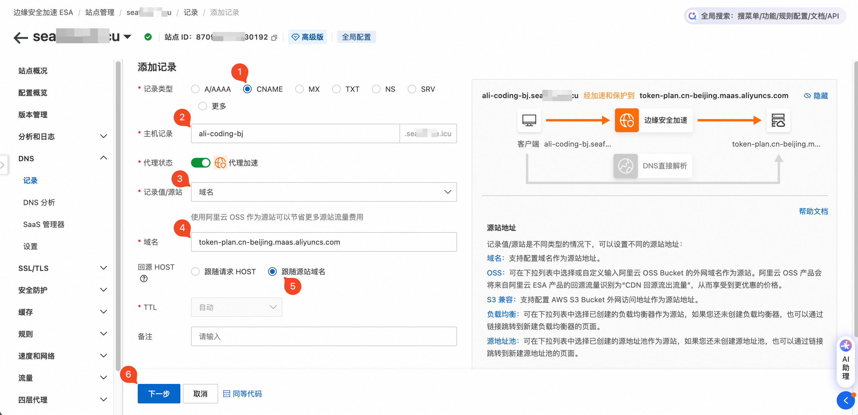
Task: Open 版本管理 in the sidebar
Action: click(x=33, y=115)
